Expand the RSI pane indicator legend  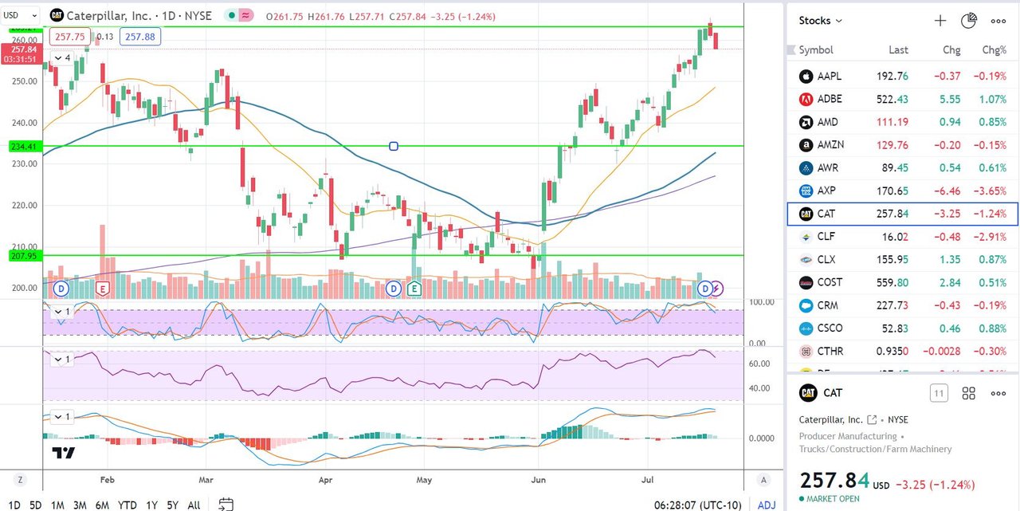(62, 360)
